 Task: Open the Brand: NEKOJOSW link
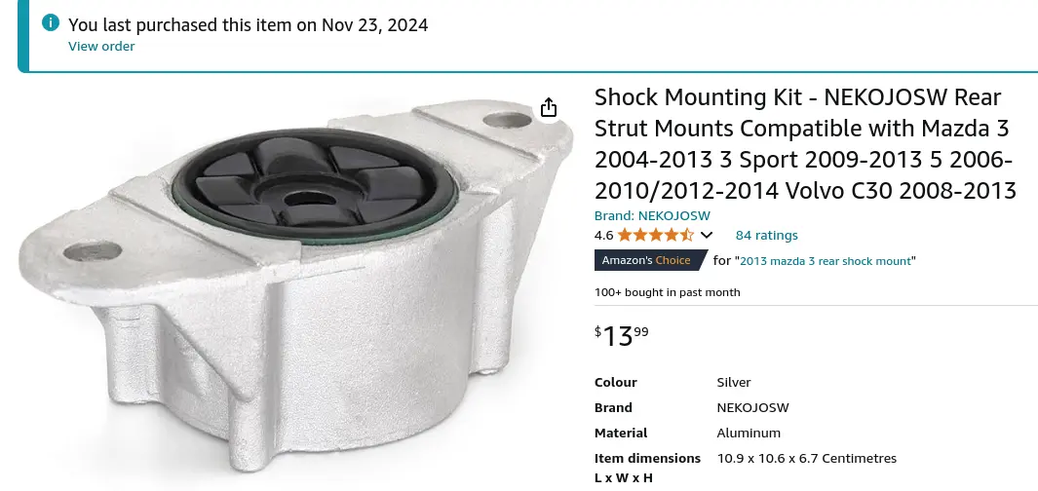(652, 215)
